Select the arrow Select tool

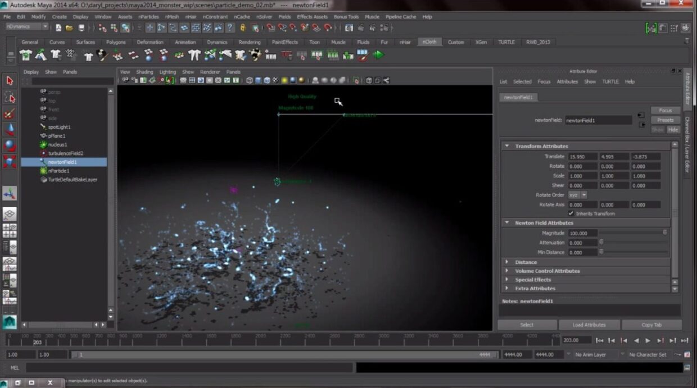coord(10,81)
